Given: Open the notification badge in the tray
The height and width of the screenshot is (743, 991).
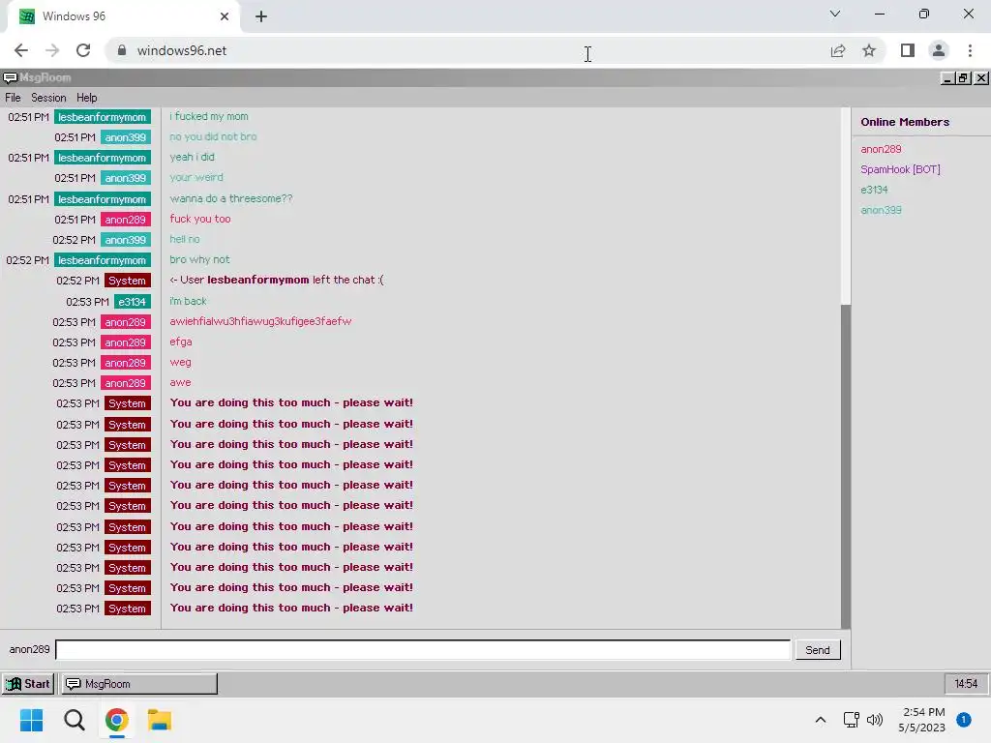Looking at the screenshot, I should pos(964,720).
